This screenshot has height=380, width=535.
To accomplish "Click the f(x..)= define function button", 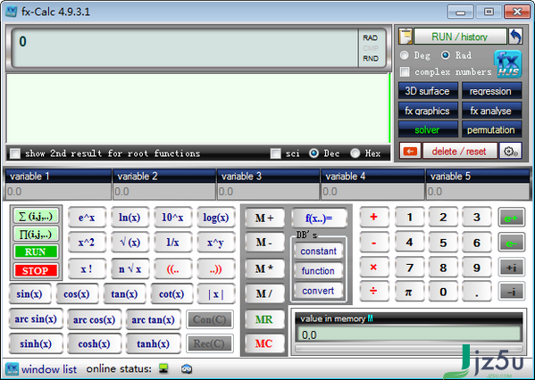I will pyautogui.click(x=319, y=219).
